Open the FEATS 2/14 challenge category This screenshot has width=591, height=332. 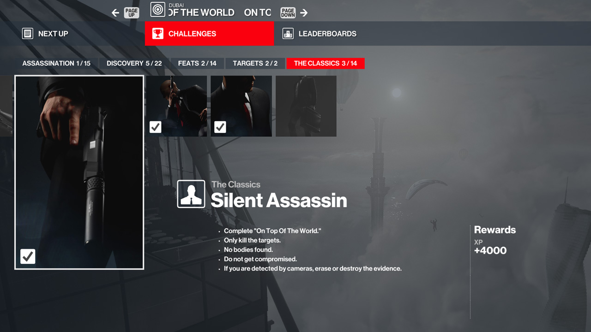(198, 63)
